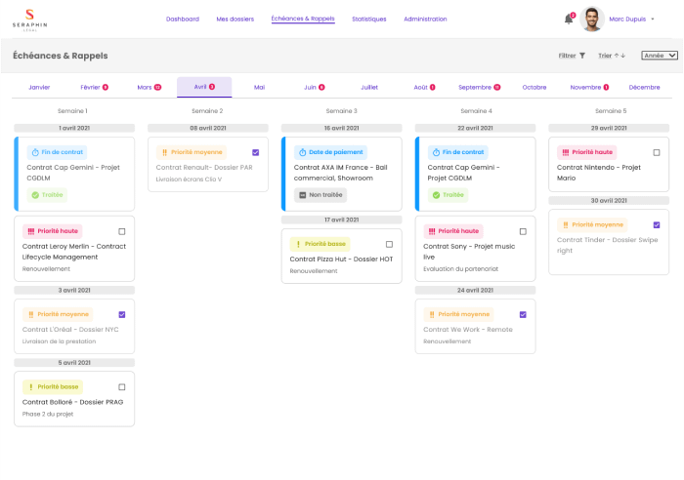Click Priorité haute tag on Nintendo card
The width and height of the screenshot is (684, 480).
[x=587, y=152]
